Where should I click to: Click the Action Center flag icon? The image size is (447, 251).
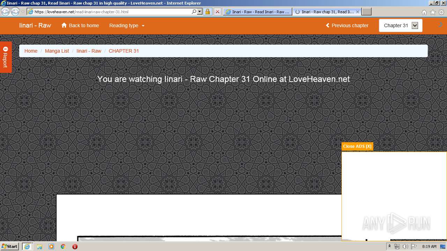point(413,246)
